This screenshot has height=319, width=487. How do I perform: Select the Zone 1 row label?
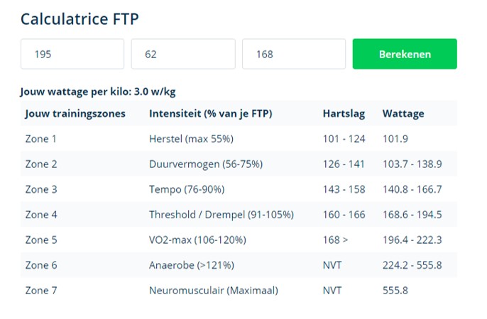pos(41,139)
